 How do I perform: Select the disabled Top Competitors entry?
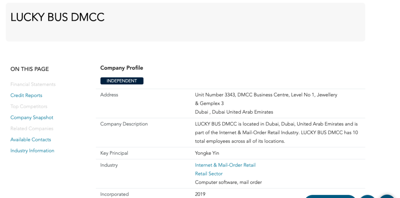coord(29,107)
